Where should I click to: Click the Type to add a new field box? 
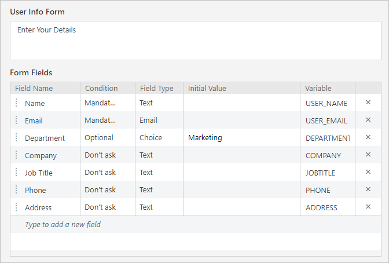coord(196,224)
